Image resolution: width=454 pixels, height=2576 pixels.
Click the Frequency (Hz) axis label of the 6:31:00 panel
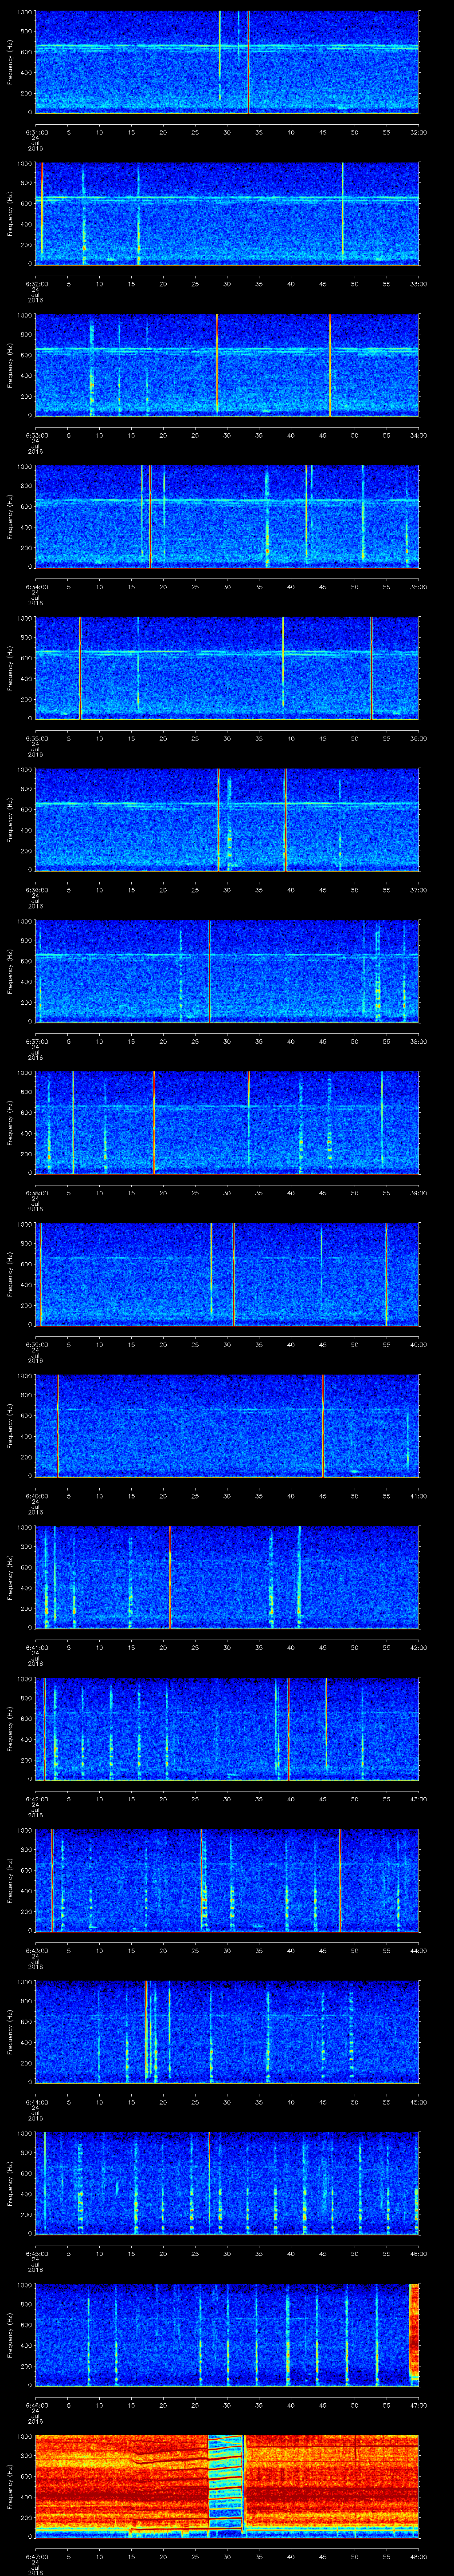[10, 62]
